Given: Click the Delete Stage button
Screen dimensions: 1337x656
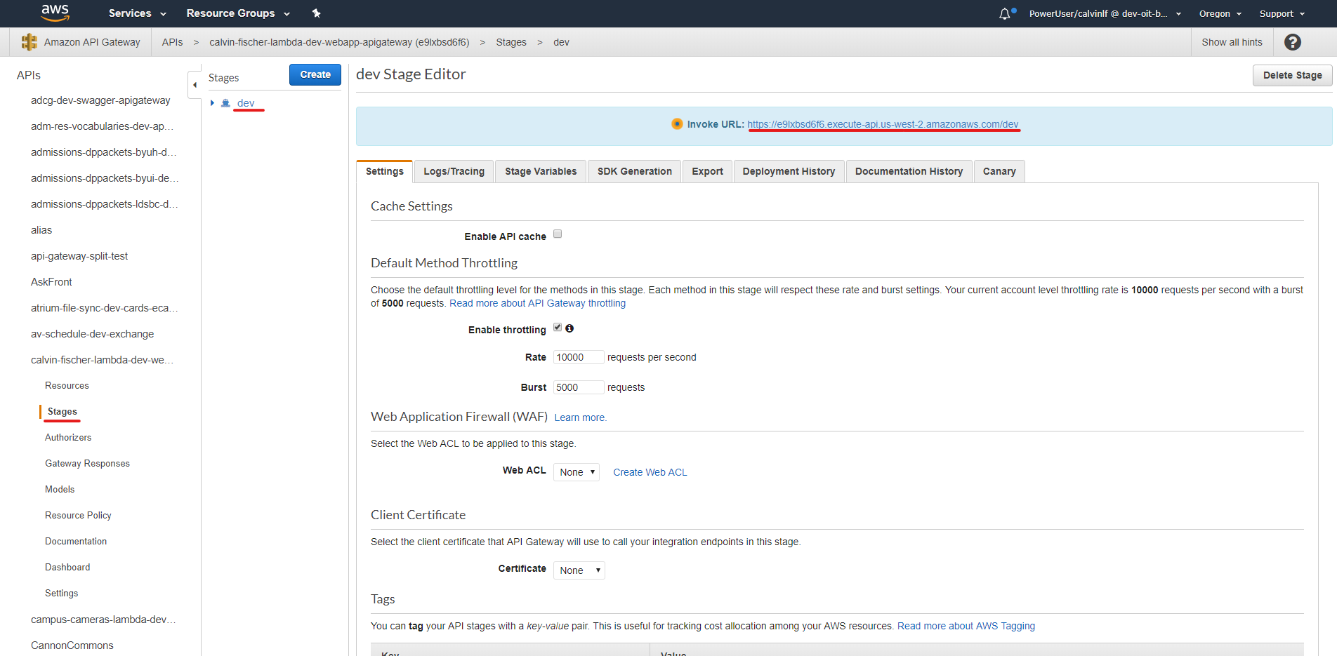Looking at the screenshot, I should [1292, 75].
